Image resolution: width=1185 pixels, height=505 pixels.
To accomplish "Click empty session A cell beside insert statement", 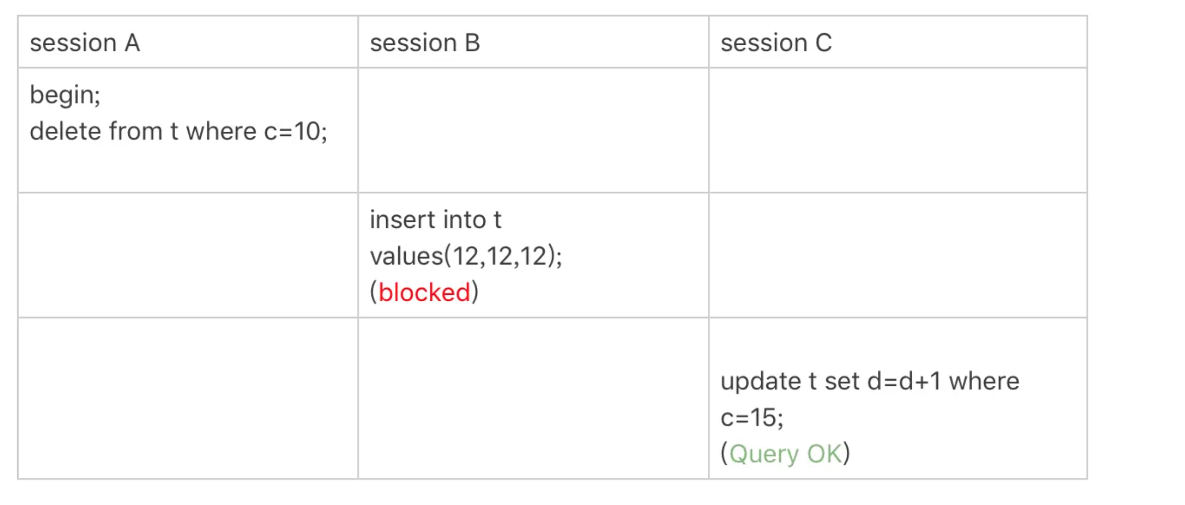I will pos(188,255).
